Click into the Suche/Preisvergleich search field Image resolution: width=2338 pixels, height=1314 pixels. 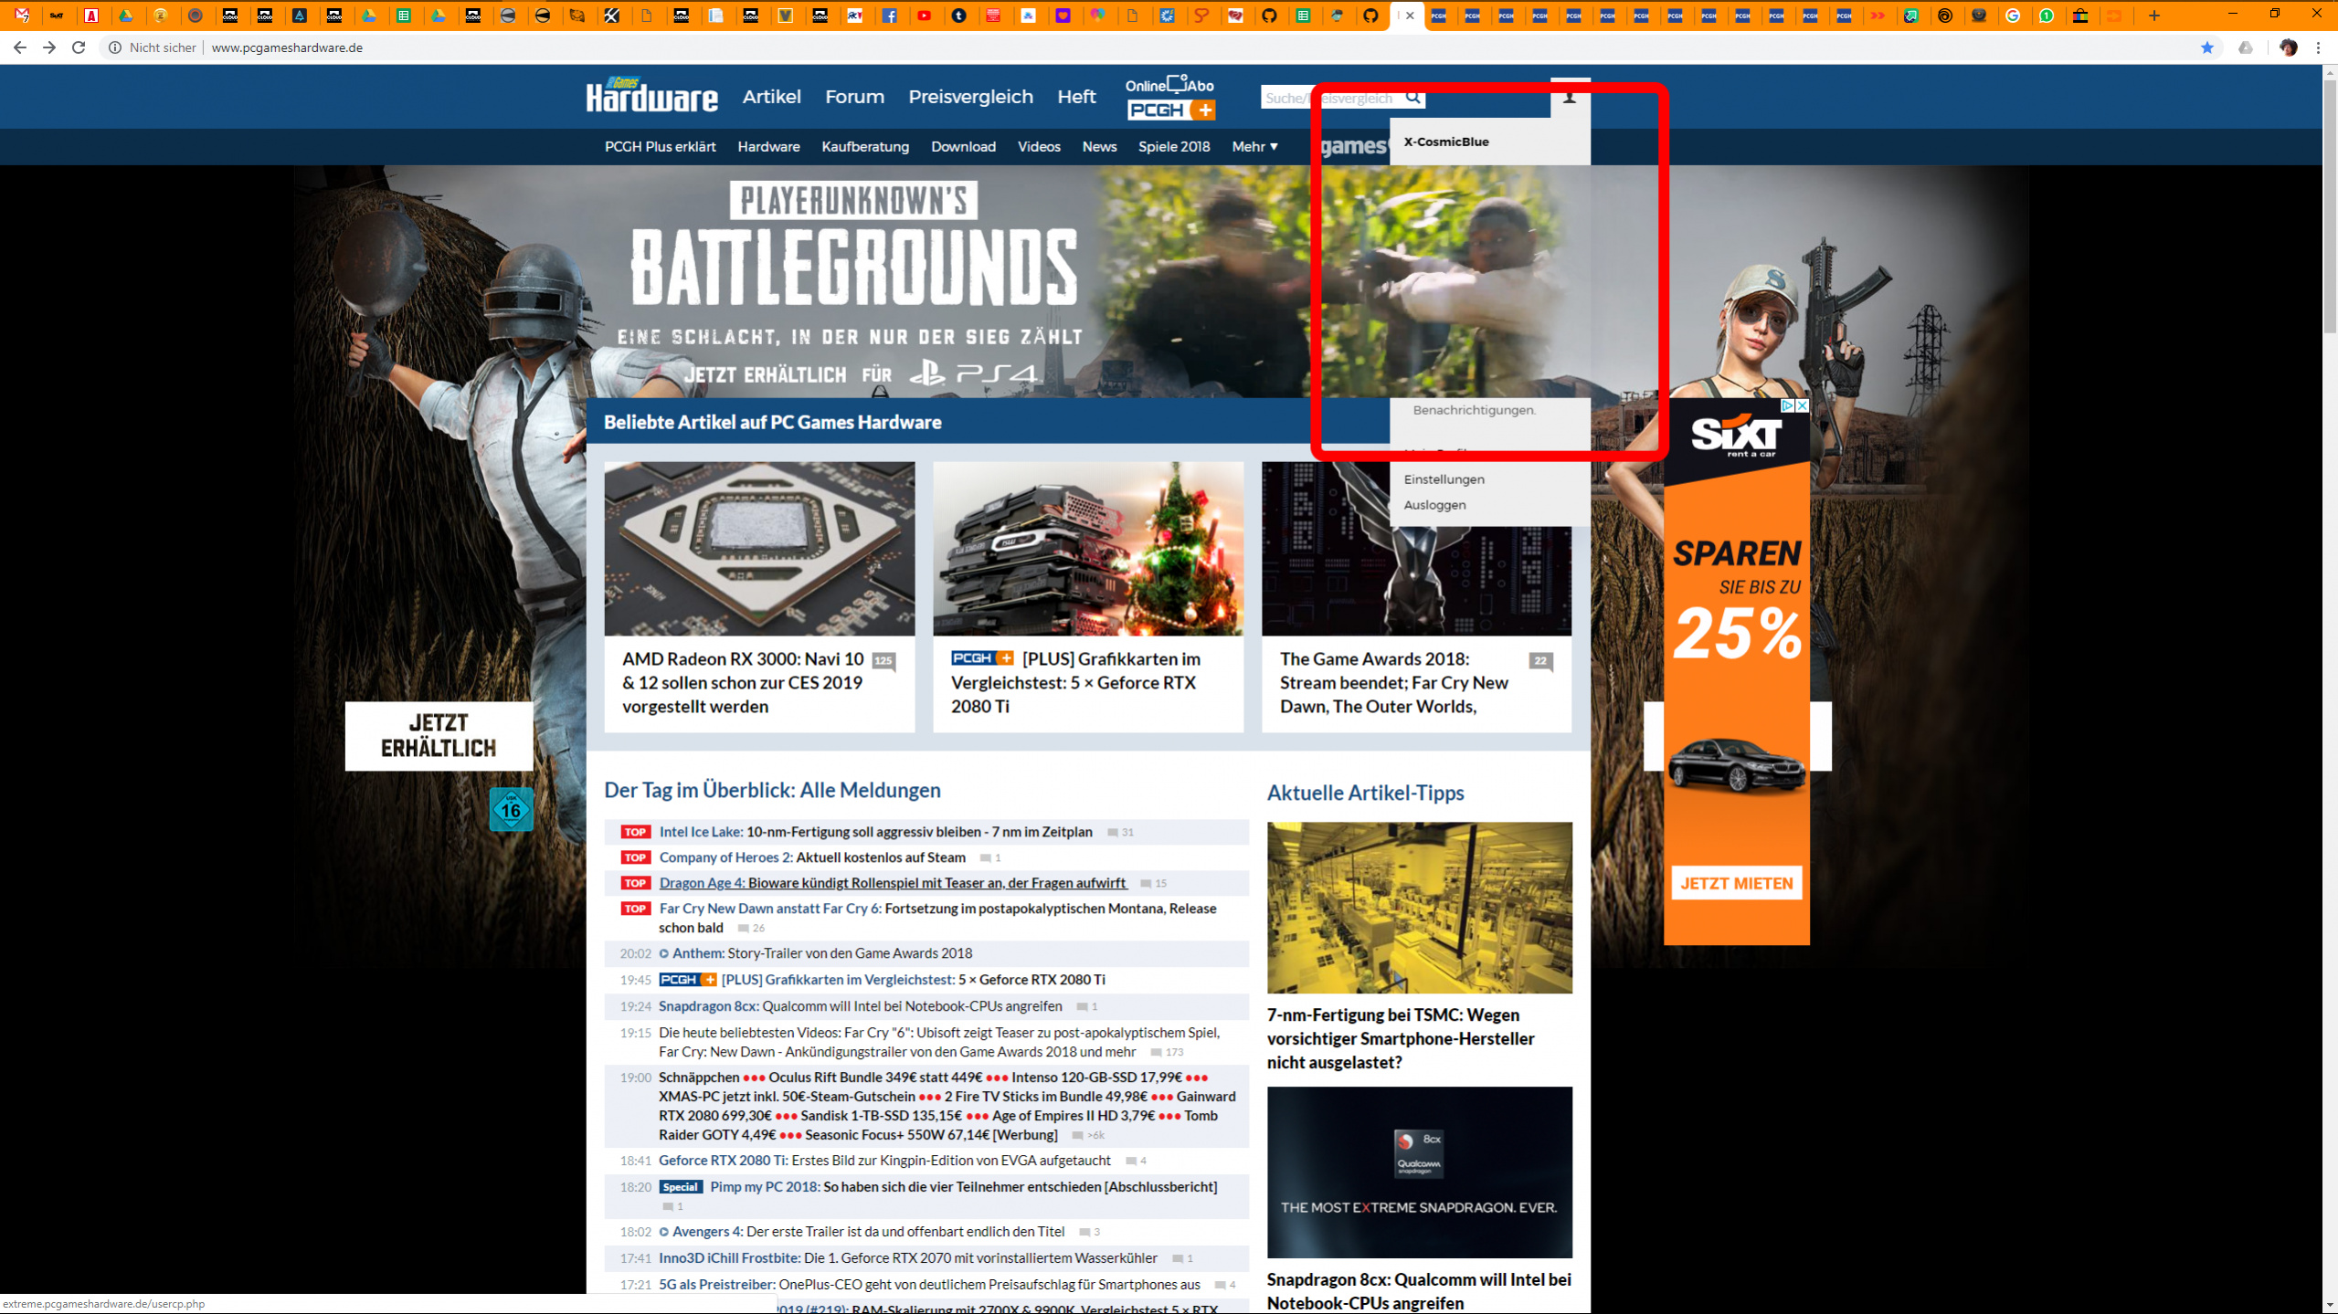[x=1330, y=98]
